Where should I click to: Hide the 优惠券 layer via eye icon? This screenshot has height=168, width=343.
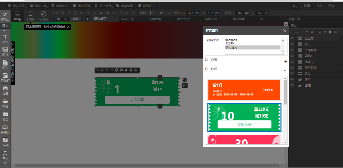click(x=292, y=38)
